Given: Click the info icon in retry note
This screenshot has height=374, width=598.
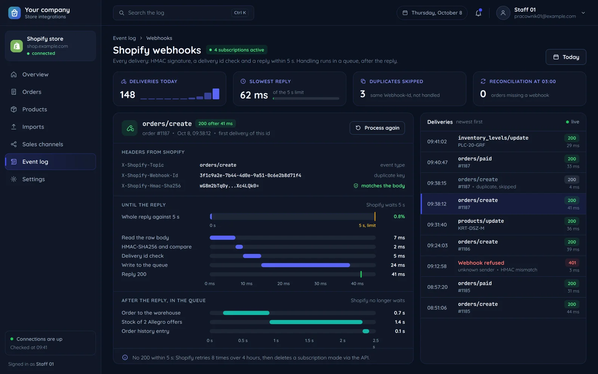Looking at the screenshot, I should point(125,358).
